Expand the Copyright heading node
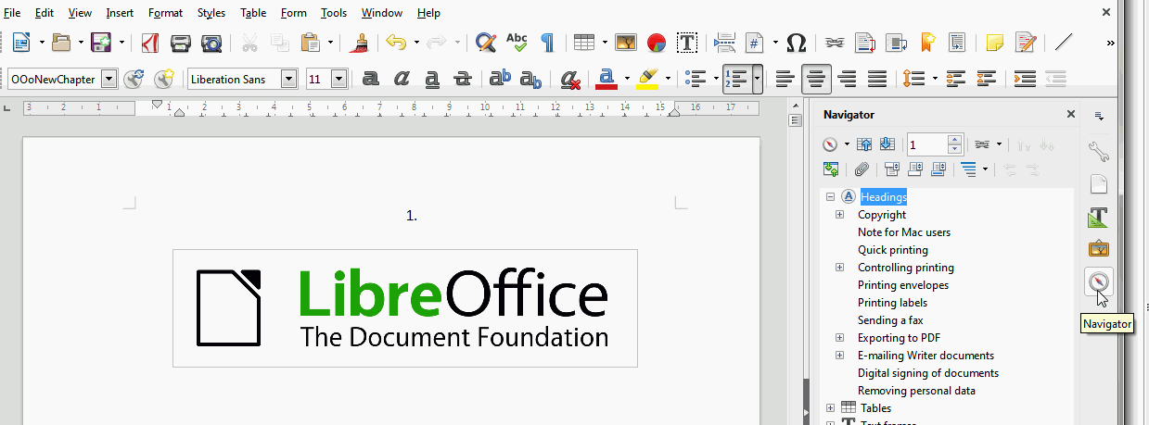 tap(840, 215)
